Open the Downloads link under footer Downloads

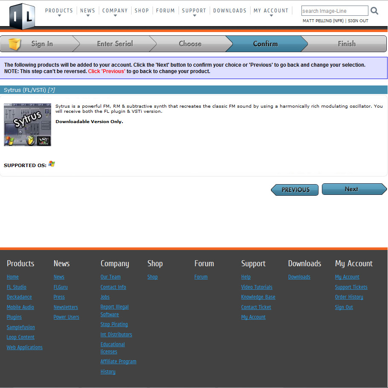pos(299,277)
